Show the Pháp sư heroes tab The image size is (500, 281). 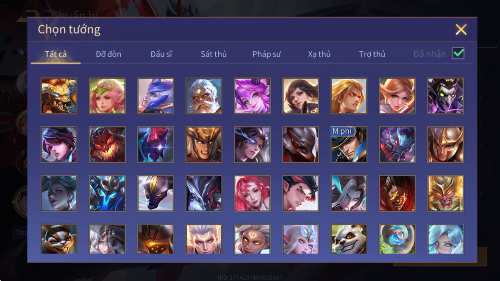click(267, 54)
